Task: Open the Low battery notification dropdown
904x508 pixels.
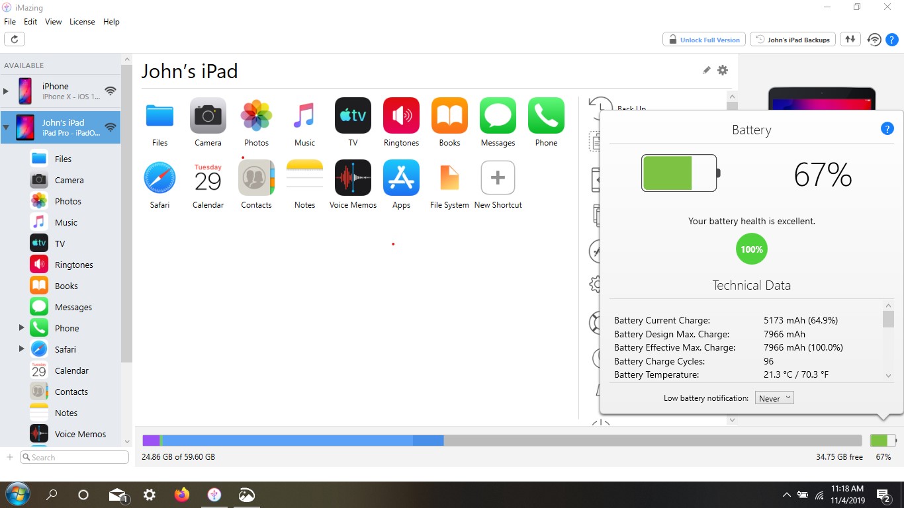Action: (x=774, y=398)
